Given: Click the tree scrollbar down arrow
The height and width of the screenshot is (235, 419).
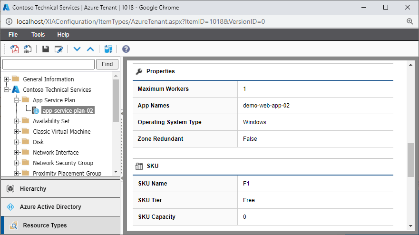Looking at the screenshot, I should click(x=116, y=172).
